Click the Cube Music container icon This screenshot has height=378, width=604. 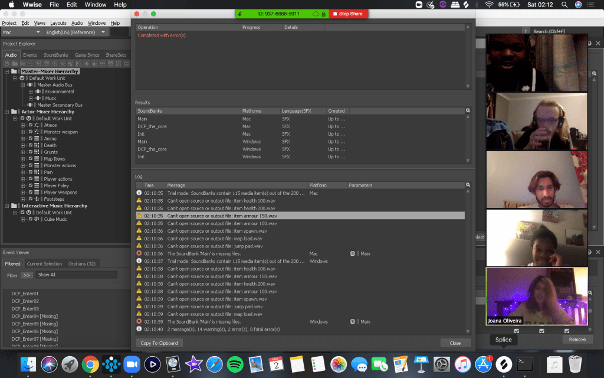37,219
